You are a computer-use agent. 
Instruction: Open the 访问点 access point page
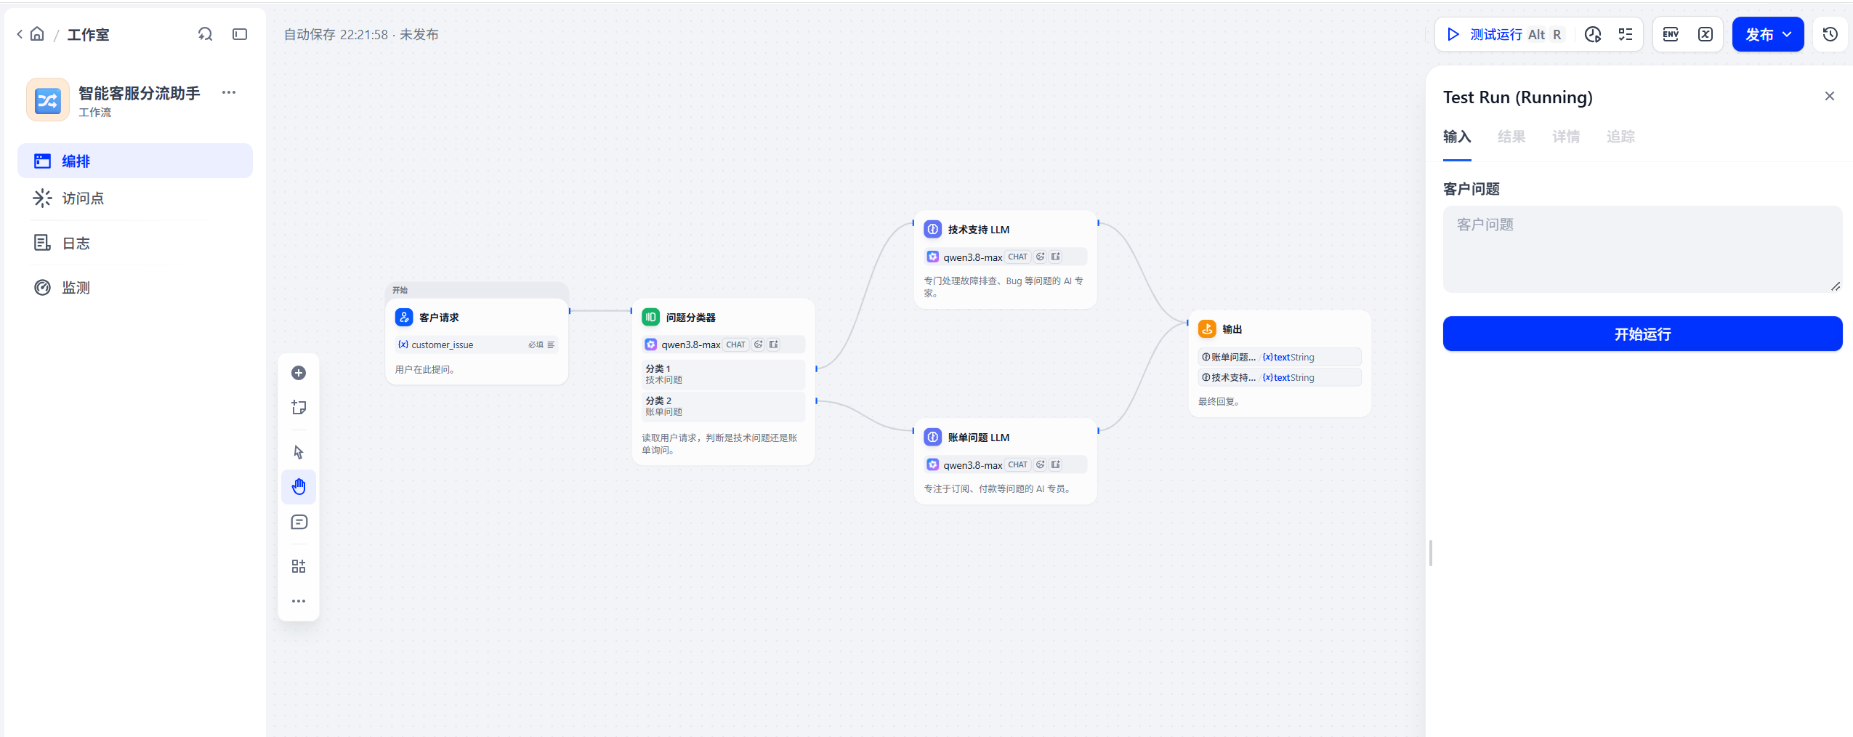click(x=135, y=198)
